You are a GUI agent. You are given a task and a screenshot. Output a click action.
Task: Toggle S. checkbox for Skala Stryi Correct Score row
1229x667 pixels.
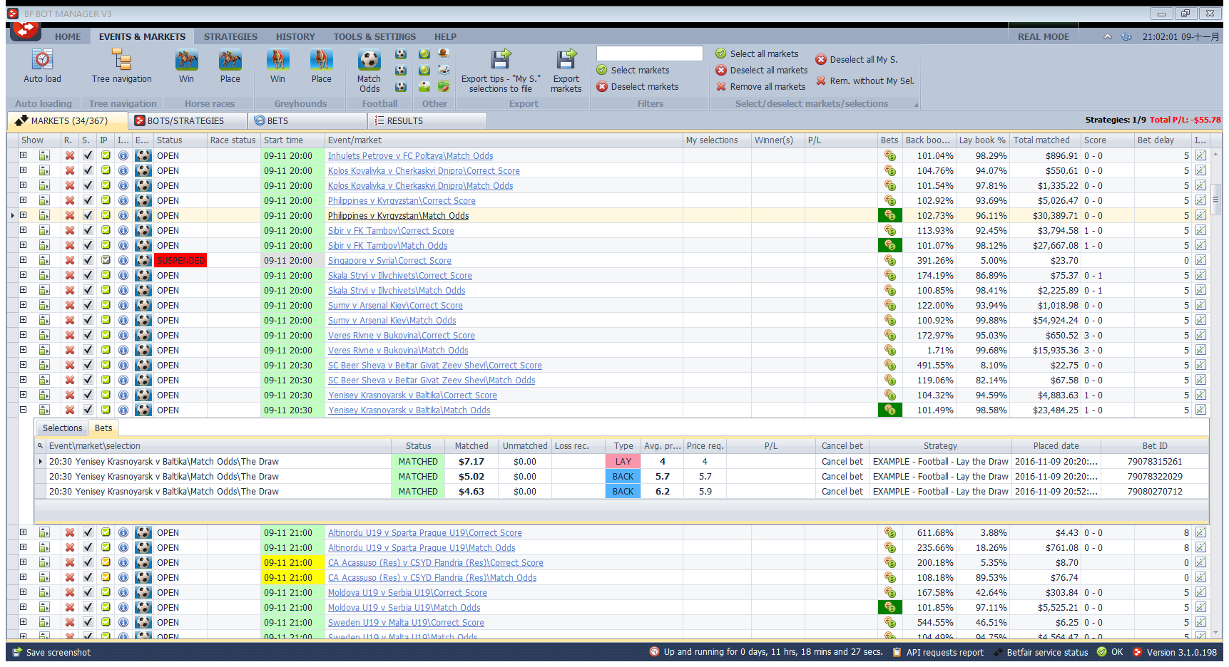[x=88, y=275]
